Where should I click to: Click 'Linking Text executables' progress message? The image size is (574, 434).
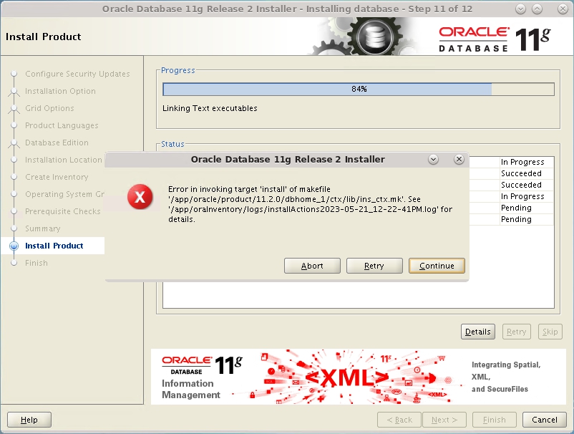point(210,108)
